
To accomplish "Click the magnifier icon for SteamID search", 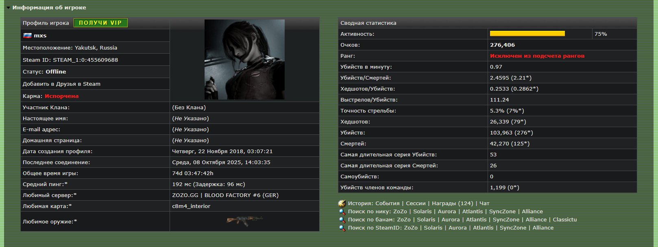I will pyautogui.click(x=342, y=228).
